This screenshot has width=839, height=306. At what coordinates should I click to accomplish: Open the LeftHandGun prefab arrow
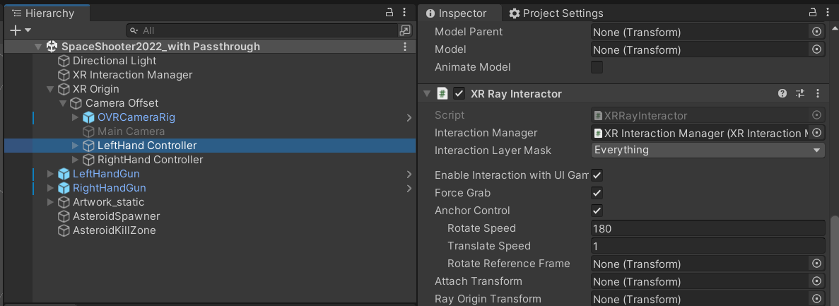(409, 174)
